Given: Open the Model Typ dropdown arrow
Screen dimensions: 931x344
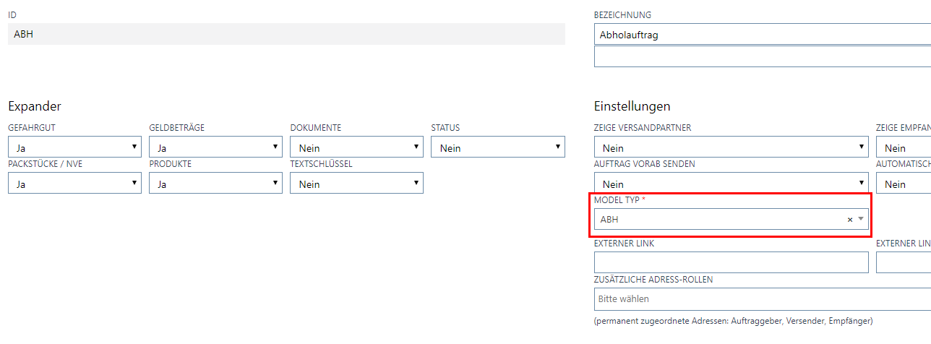Looking at the screenshot, I should click(861, 219).
